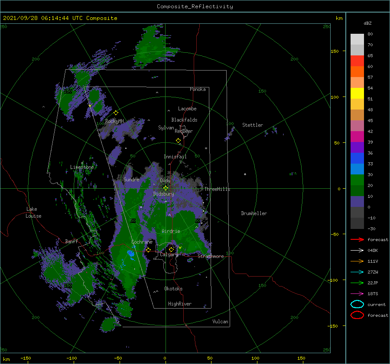
Task: Click the Sylvan label
Action: click(166, 128)
